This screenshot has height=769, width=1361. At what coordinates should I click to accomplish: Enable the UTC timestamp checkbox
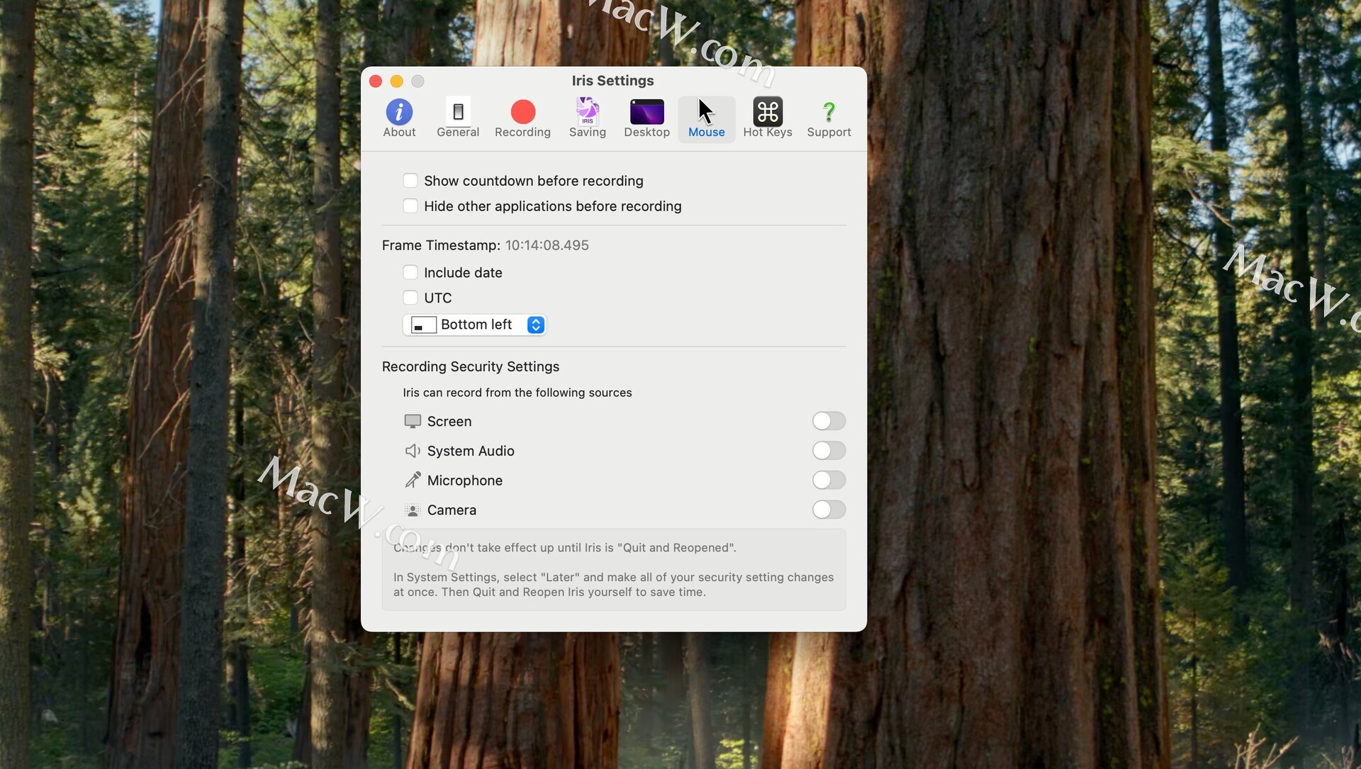click(410, 298)
